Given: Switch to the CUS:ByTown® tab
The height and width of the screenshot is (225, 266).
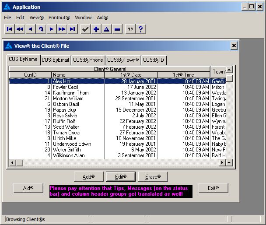Looking at the screenshot, I should [x=123, y=60].
